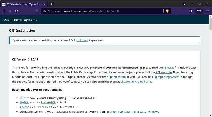Open the bug reporting system link
Screen dimensions: 212x117
(165, 77)
